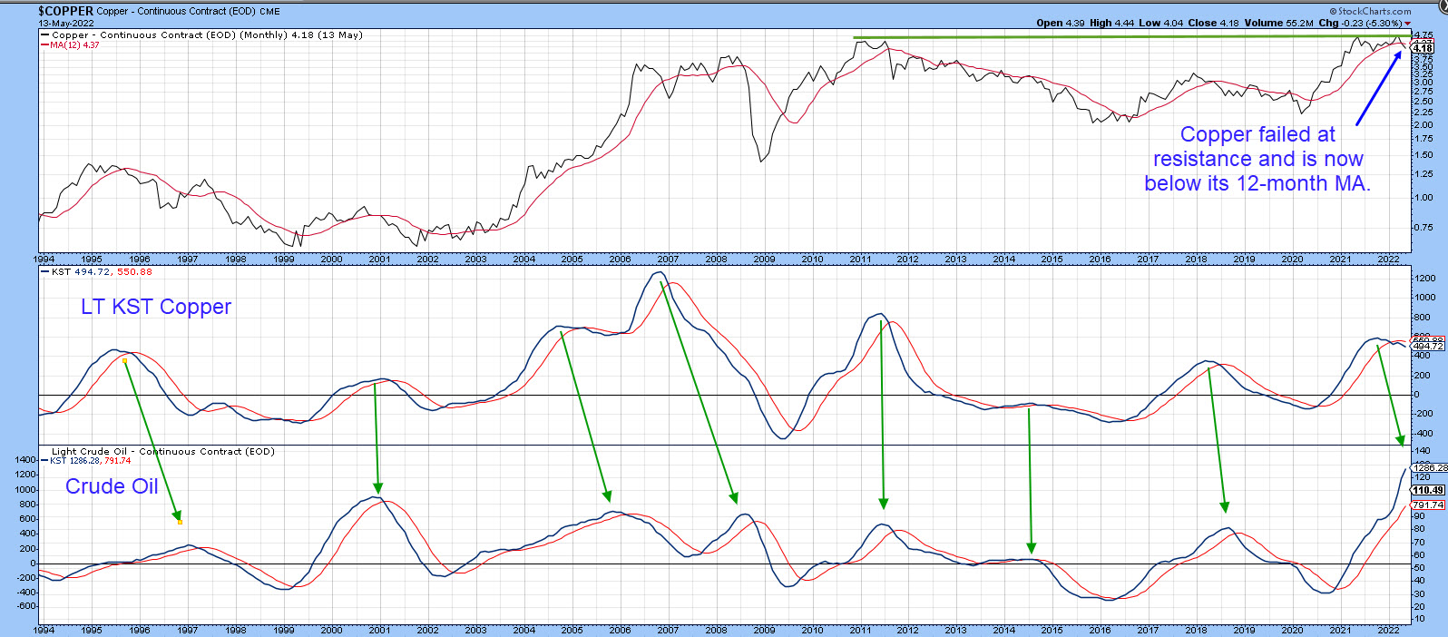Click the $COPPER ticker symbol title
The height and width of the screenshot is (637, 1448).
point(65,11)
